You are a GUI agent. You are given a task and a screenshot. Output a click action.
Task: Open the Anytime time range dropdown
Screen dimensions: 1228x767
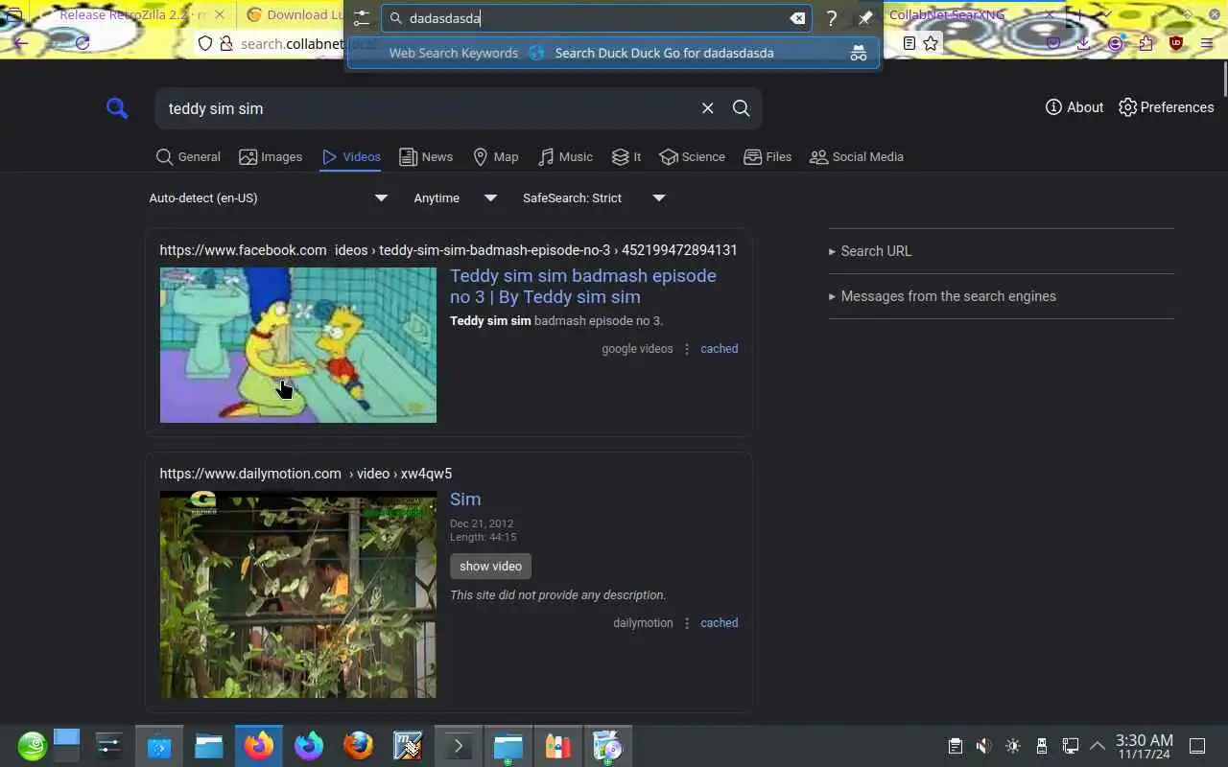pyautogui.click(x=455, y=198)
